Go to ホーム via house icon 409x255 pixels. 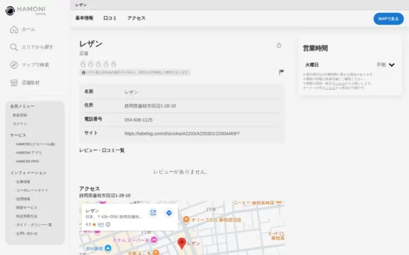click(x=14, y=29)
